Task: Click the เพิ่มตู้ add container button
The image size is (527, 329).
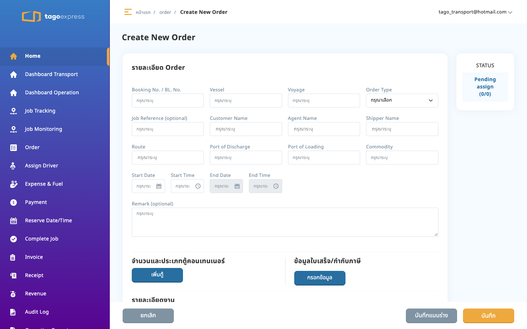Action: click(157, 275)
